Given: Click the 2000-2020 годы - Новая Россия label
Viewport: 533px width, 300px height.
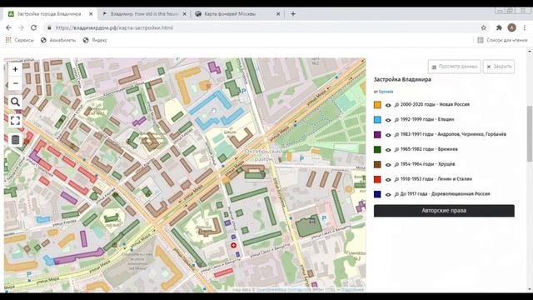Looking at the screenshot, I should point(435,104).
